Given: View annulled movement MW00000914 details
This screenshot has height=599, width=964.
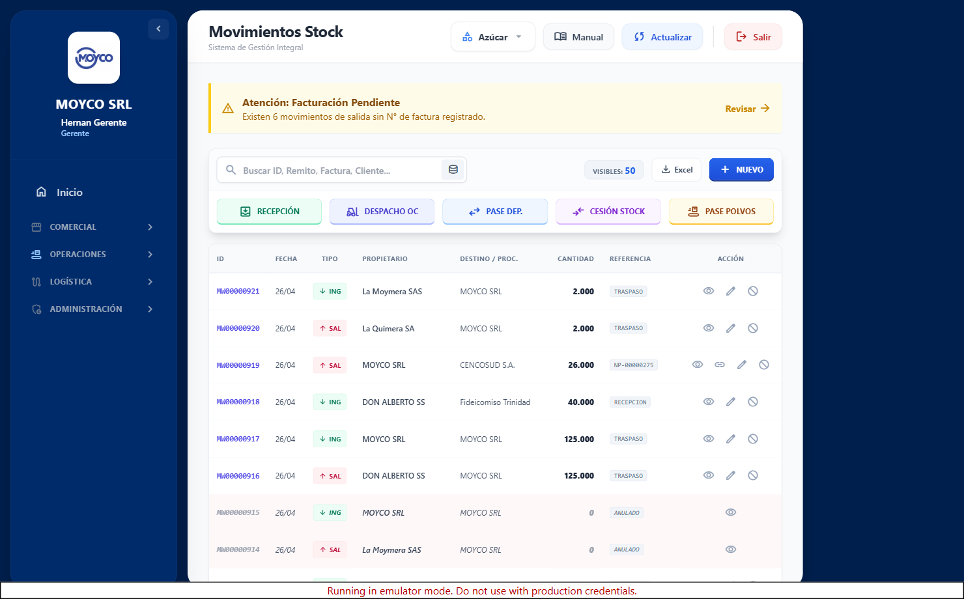Looking at the screenshot, I should pos(731,550).
